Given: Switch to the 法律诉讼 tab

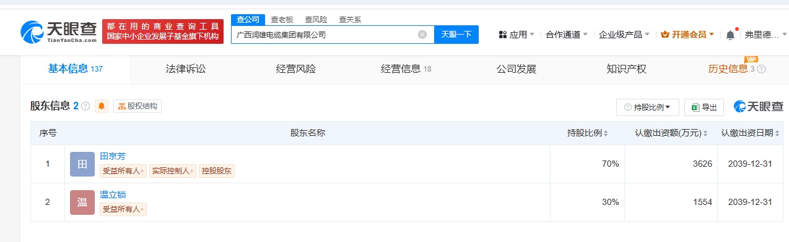Looking at the screenshot, I should pyautogui.click(x=186, y=69).
